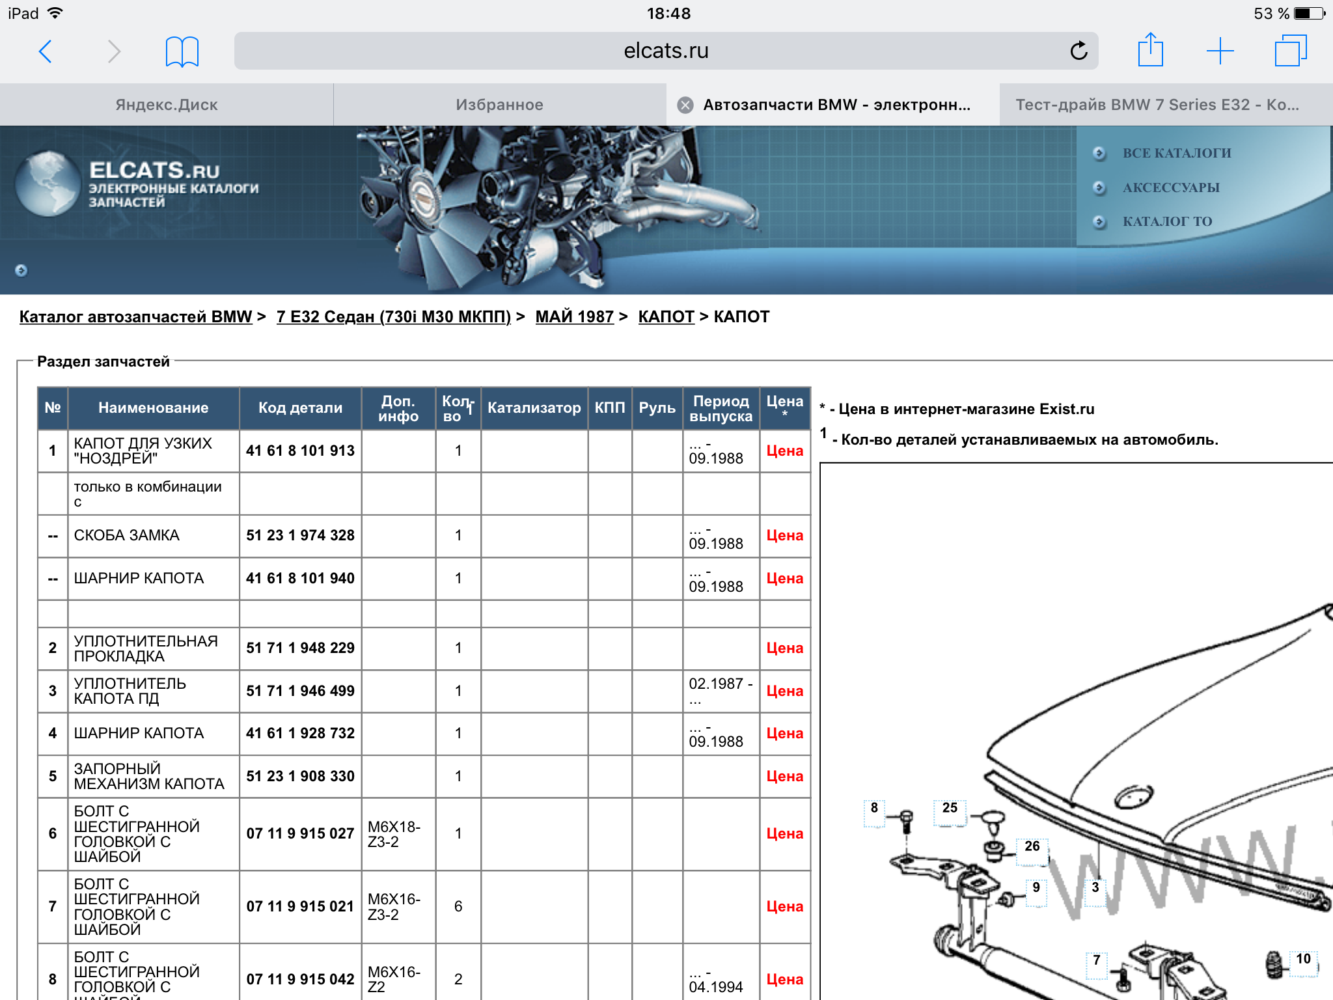The height and width of the screenshot is (1000, 1333).
Task: Tap the Safari back arrow
Action: [x=45, y=51]
